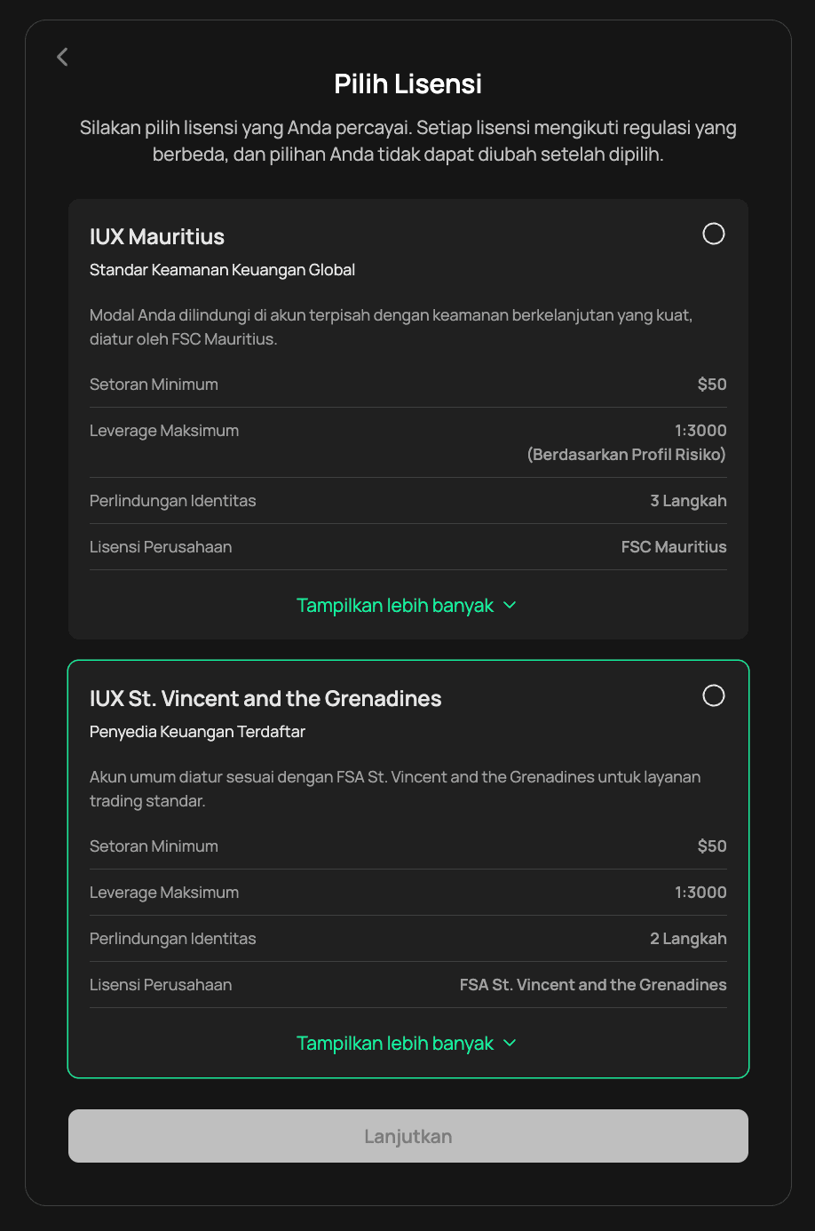815x1231 pixels.
Task: Click the "2 Langkah" identity protection value
Action: coord(688,939)
